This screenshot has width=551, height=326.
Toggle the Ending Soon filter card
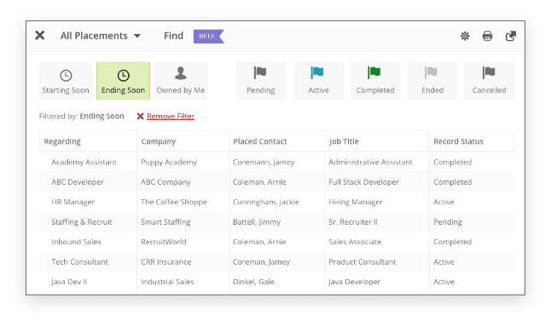[124, 81]
